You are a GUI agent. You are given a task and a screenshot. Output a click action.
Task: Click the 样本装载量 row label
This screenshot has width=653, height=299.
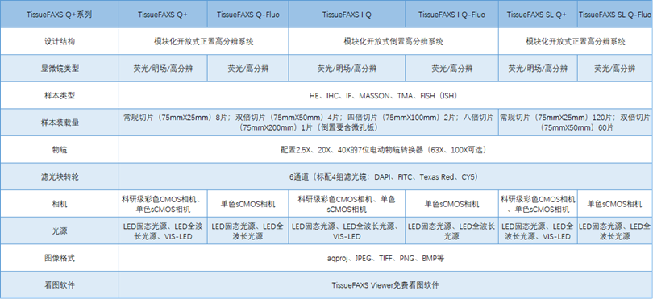pyautogui.click(x=60, y=123)
